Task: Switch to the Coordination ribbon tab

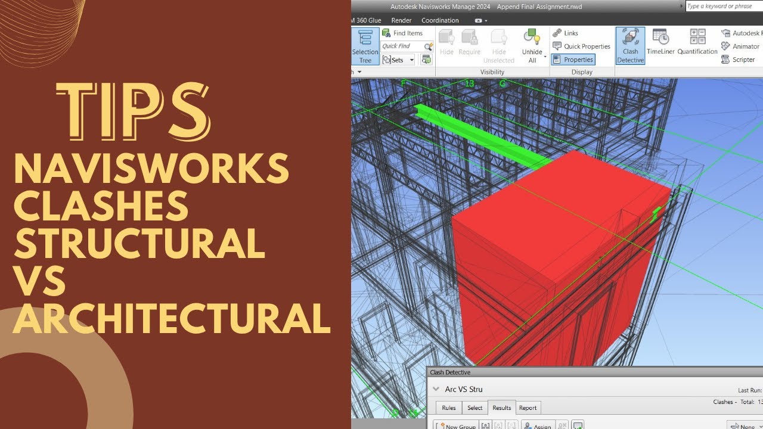Action: tap(440, 20)
